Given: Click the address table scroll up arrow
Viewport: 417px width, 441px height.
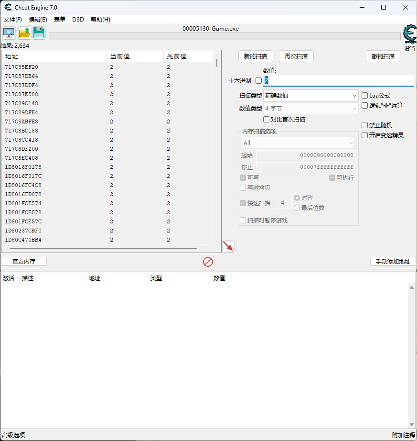Looking at the screenshot, I should [412, 287].
